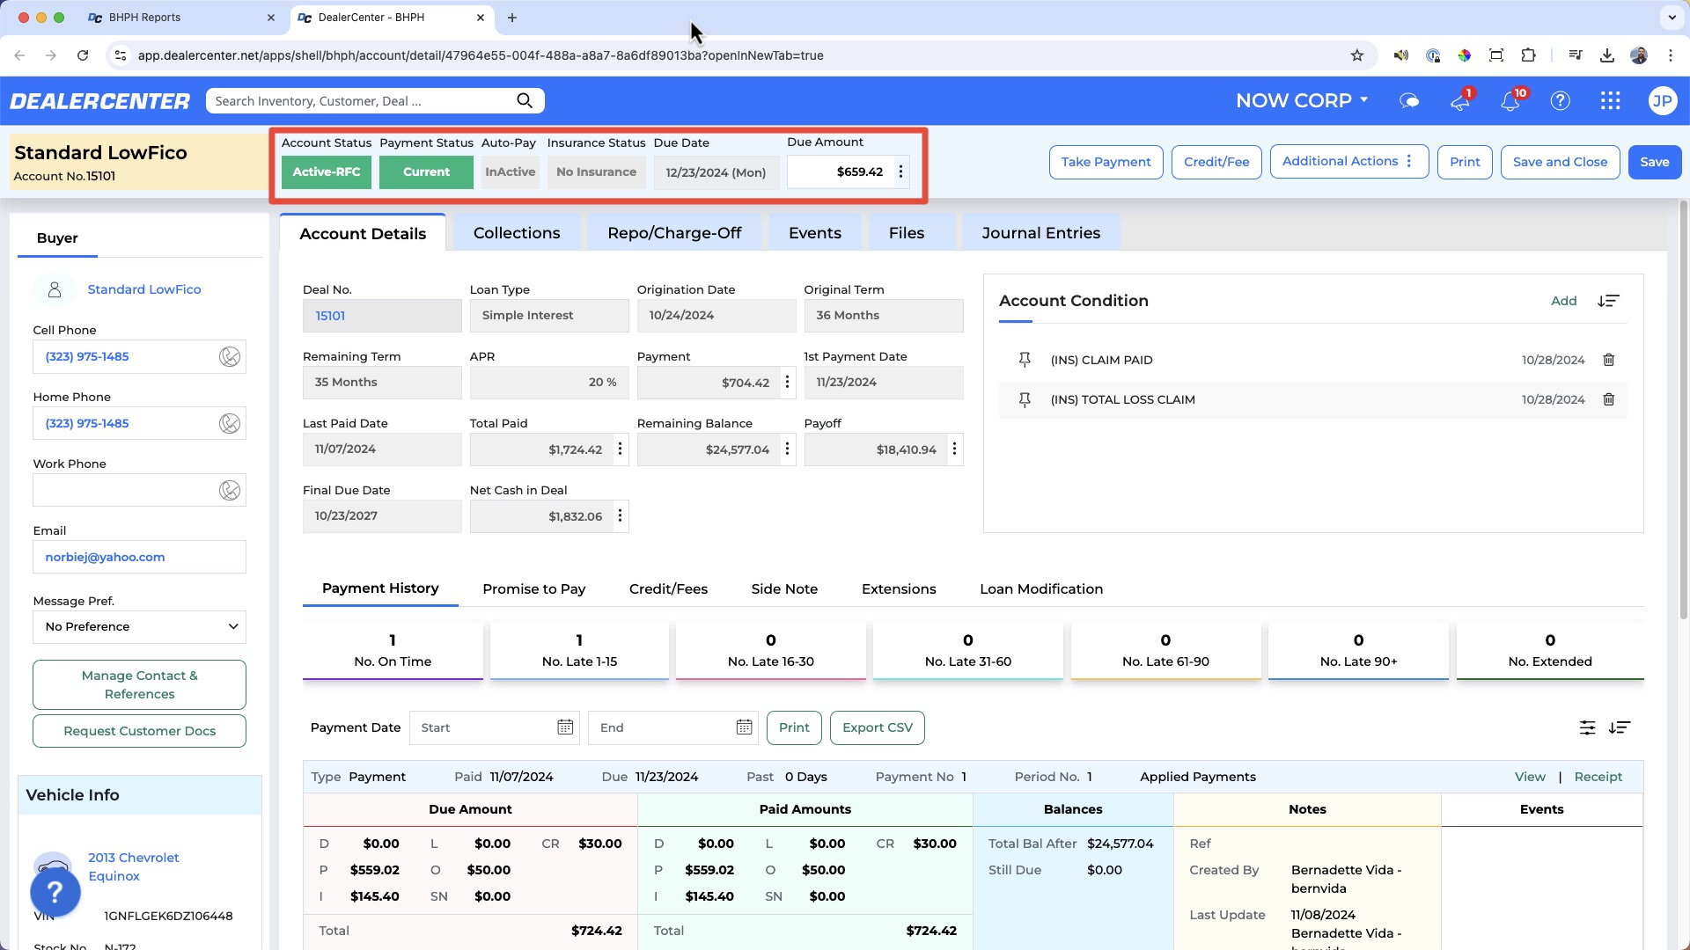Call the Cell Phone number icon

click(x=230, y=356)
